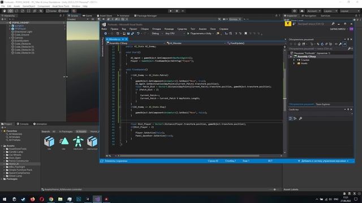
Task: Select the Rotate tool in Unity toolbar
Action: (16, 11)
